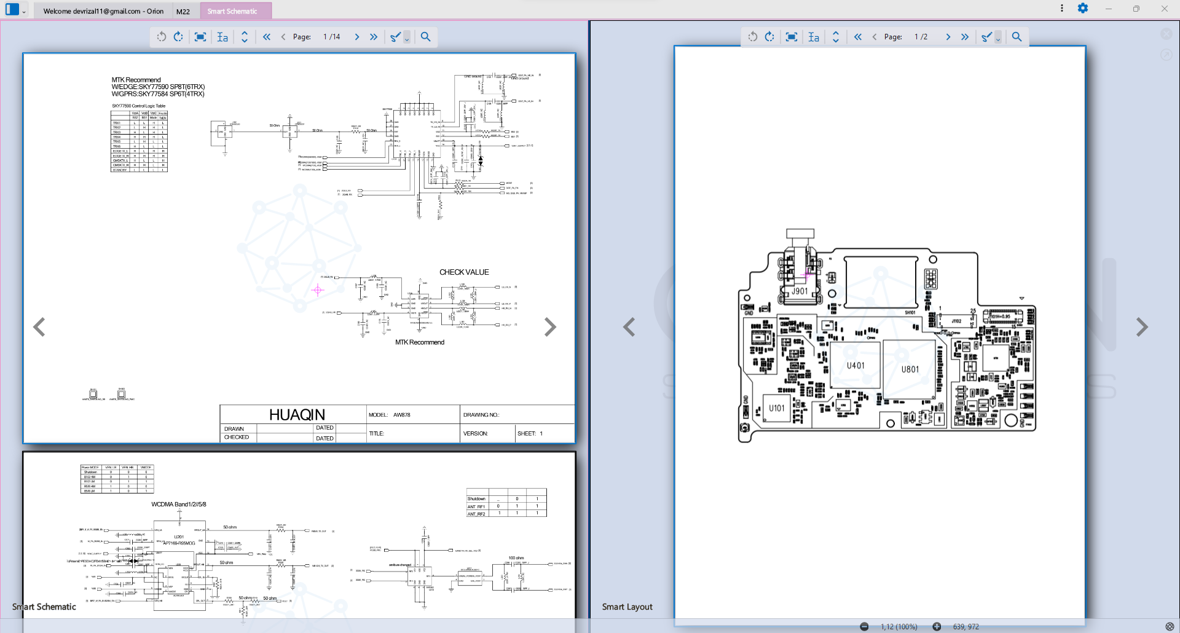1180x633 pixels.
Task: Show next schematic page with large right arrow
Action: (550, 327)
